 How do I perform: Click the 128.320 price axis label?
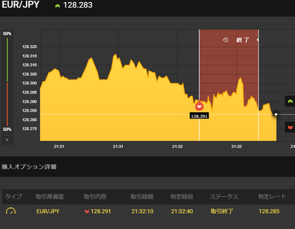[x=29, y=47]
